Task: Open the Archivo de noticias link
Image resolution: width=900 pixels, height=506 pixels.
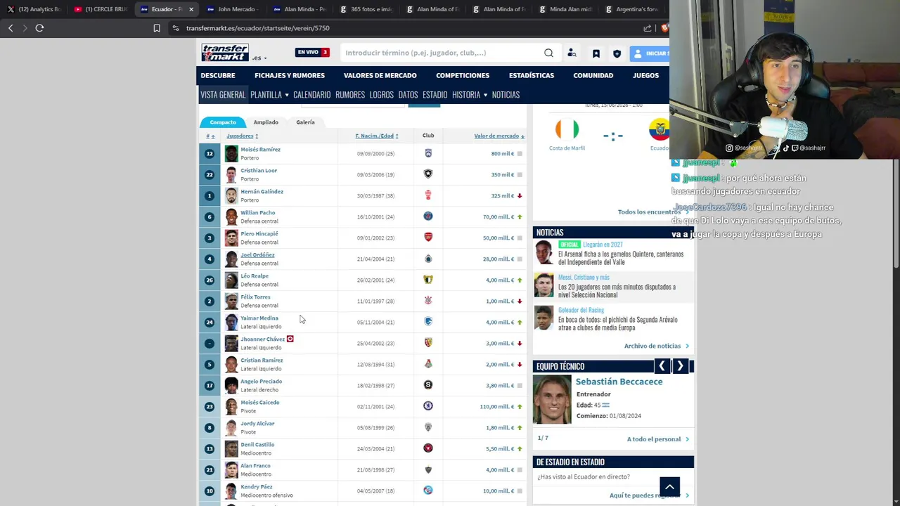Action: coord(652,346)
